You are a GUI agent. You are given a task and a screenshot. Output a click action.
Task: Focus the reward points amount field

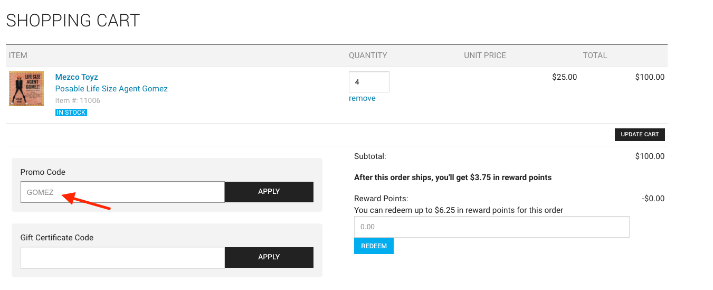tap(491, 227)
